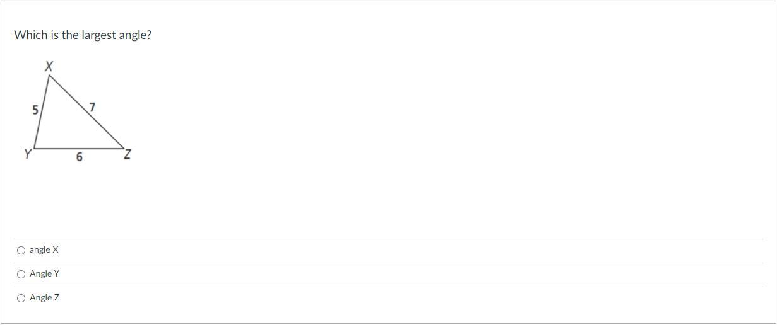This screenshot has height=325, width=777.
Task: Click the vertex letter Z beside the triangle
Action: (128, 154)
